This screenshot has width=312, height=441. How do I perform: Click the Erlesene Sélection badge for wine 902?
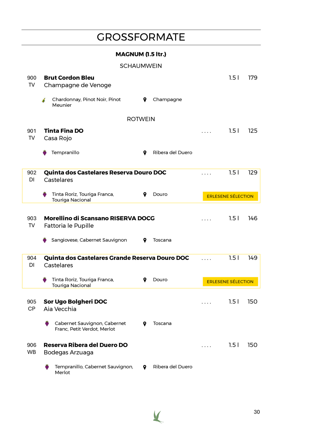pos(230,196)
